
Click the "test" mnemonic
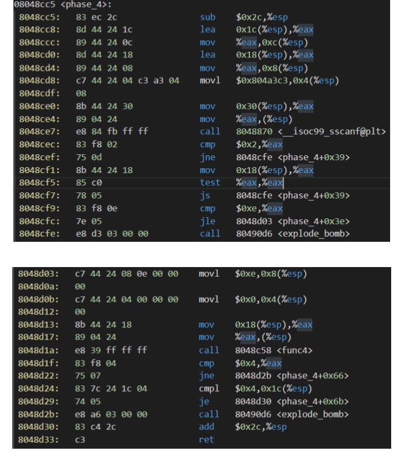click(x=210, y=183)
